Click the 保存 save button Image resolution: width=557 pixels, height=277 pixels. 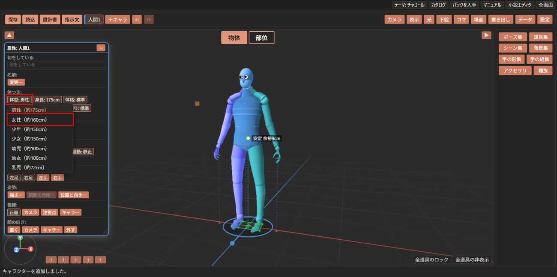(13, 20)
